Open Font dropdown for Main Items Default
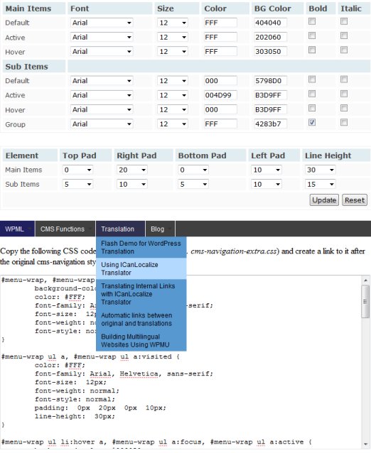The image size is (371, 453). point(102,23)
